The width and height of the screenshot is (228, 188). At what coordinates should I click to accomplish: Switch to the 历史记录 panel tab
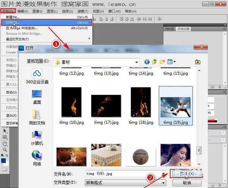pyautogui.click(x=184, y=29)
